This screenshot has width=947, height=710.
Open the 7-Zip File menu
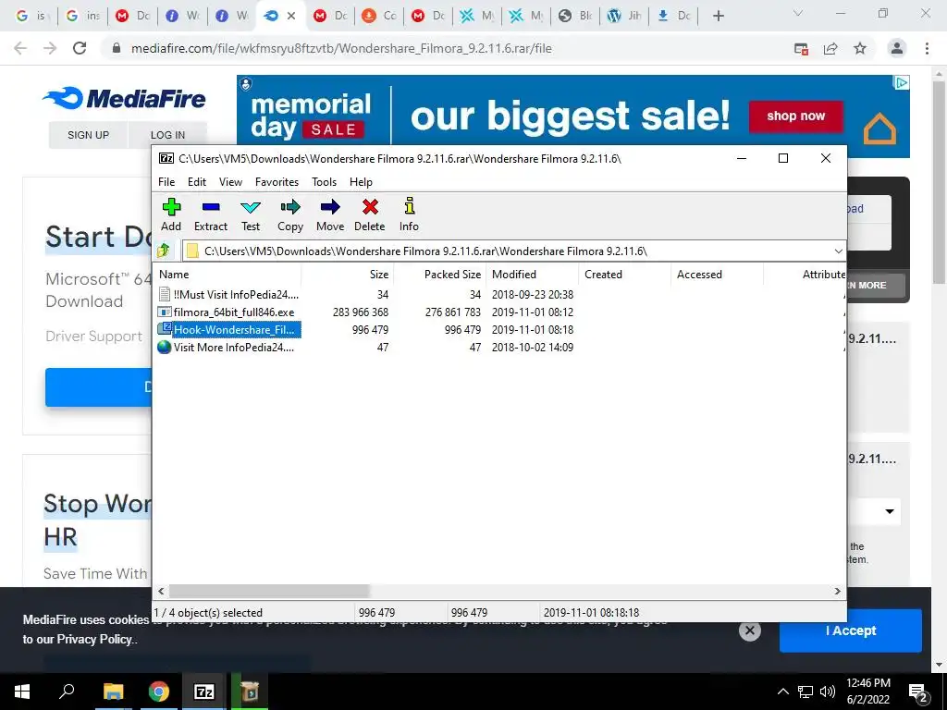[x=166, y=182]
